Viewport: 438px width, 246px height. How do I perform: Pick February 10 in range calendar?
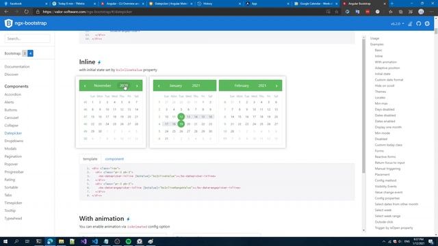(254, 109)
